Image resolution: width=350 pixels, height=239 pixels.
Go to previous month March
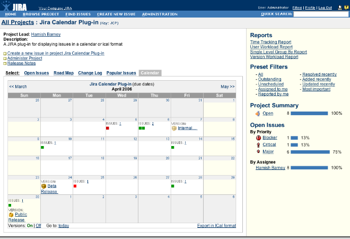18,86
